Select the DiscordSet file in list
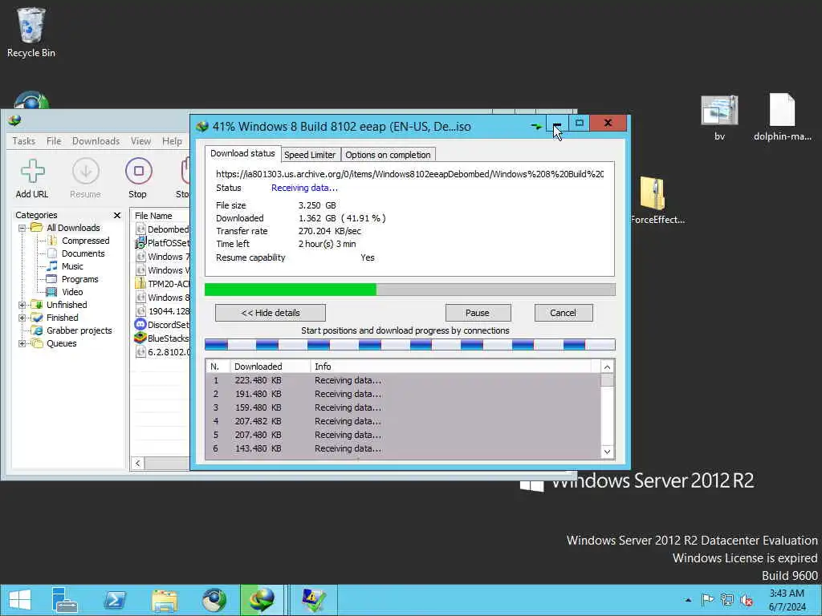Viewport: 822px width, 616px height. (162, 325)
